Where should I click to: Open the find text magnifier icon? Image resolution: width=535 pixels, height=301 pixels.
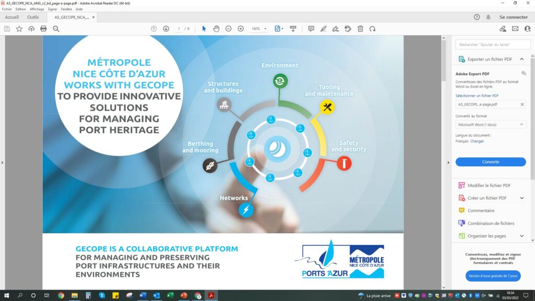56,29
